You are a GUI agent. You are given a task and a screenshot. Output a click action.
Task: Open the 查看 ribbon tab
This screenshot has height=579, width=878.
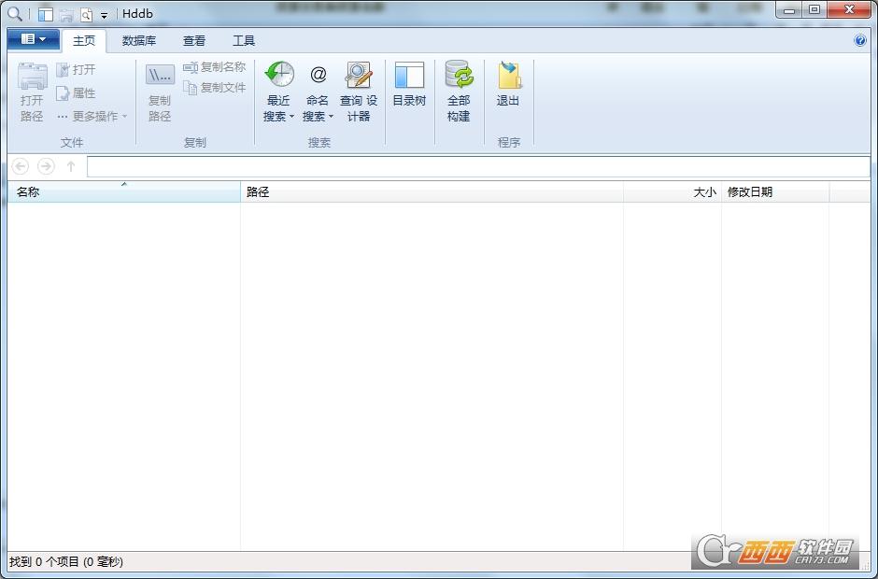point(193,41)
